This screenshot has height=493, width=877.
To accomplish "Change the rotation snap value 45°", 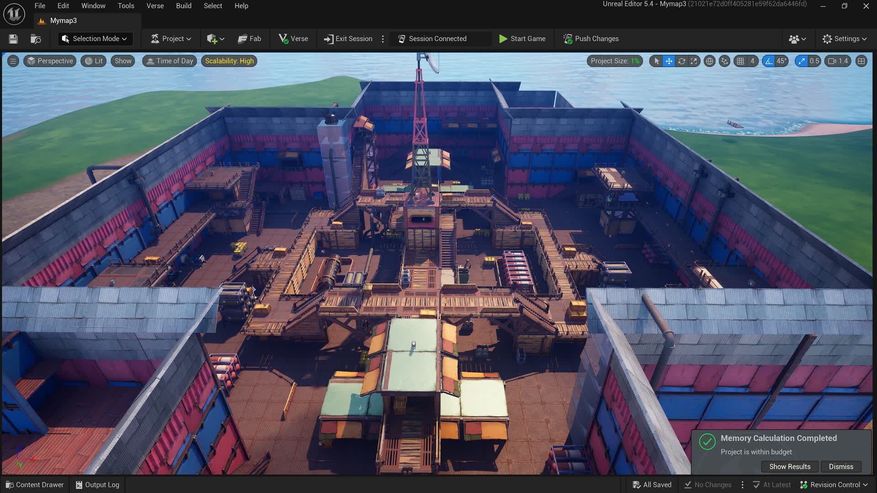I will [782, 61].
